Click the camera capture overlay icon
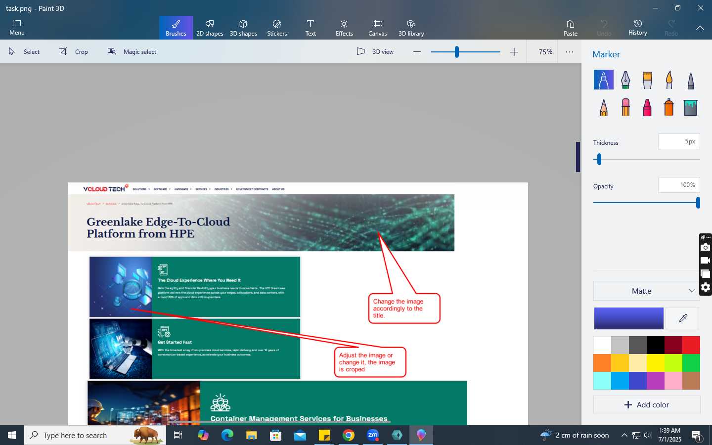712x445 pixels. point(706,247)
